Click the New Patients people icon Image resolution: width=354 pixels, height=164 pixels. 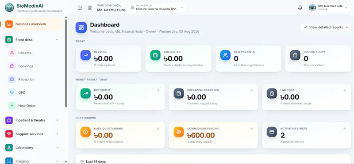click(x=225, y=55)
